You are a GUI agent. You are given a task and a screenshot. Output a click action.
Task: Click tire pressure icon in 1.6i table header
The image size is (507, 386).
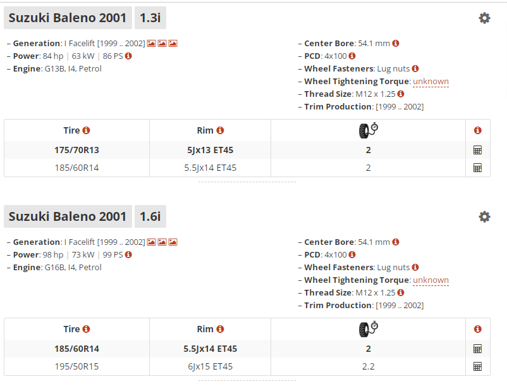369,330
